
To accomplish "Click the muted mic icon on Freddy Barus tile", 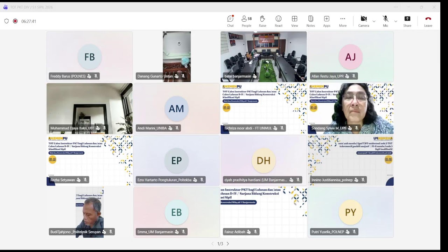I will tap(96, 76).
